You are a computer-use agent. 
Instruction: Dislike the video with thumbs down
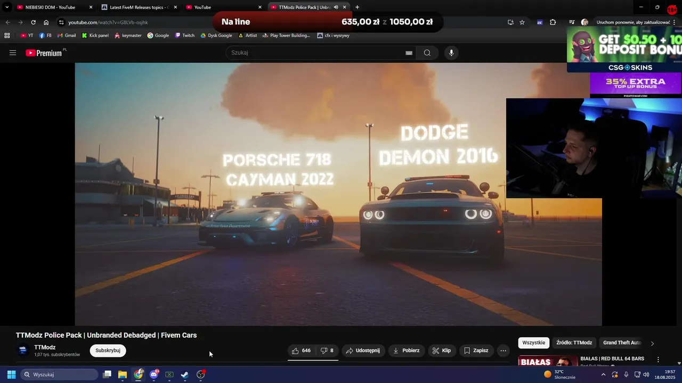coord(327,351)
